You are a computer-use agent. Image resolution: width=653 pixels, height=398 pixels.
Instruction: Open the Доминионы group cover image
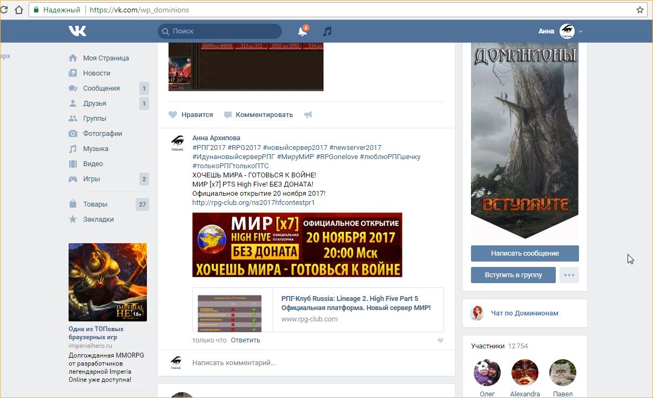(525, 141)
